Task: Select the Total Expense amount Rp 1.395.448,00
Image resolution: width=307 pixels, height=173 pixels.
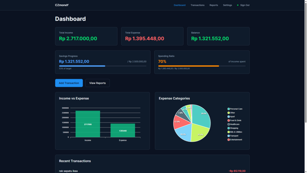Action: point(145,38)
